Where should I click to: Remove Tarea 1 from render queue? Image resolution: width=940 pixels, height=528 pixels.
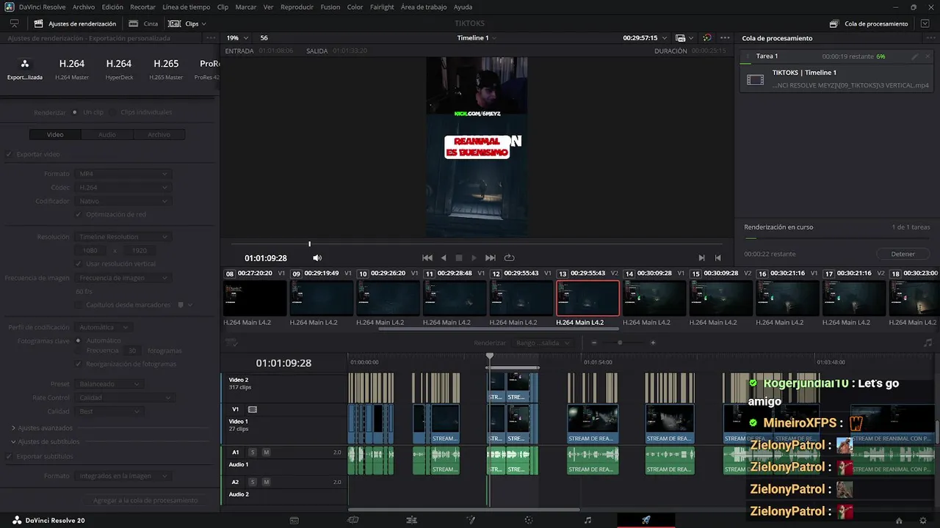coord(928,56)
